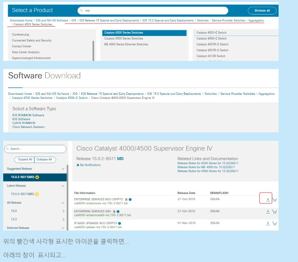This screenshot has width=298, height=262.
Task: Open Release Notes for ME-4900 link
Action: (x=206, y=167)
